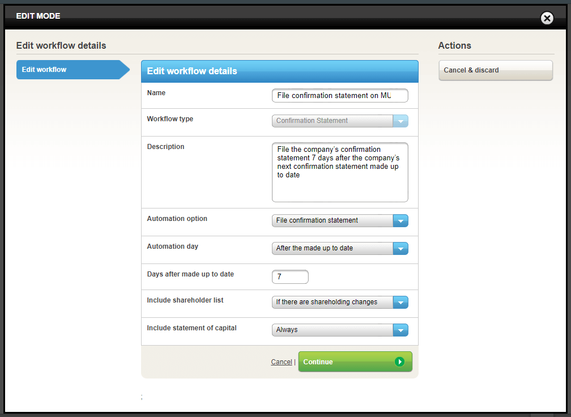This screenshot has height=417, width=571.
Task: Click the blue Edit workflow details panel header
Action: click(x=279, y=71)
